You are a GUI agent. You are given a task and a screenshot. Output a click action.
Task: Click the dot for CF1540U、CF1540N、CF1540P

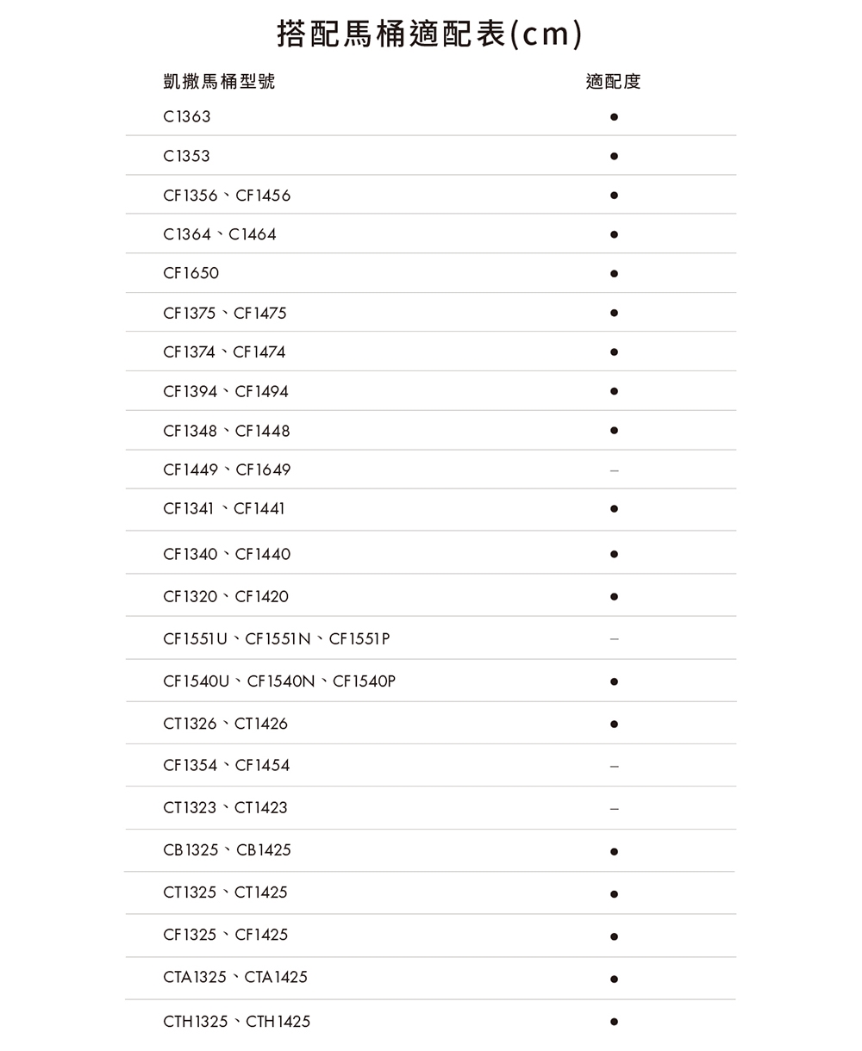tap(613, 682)
